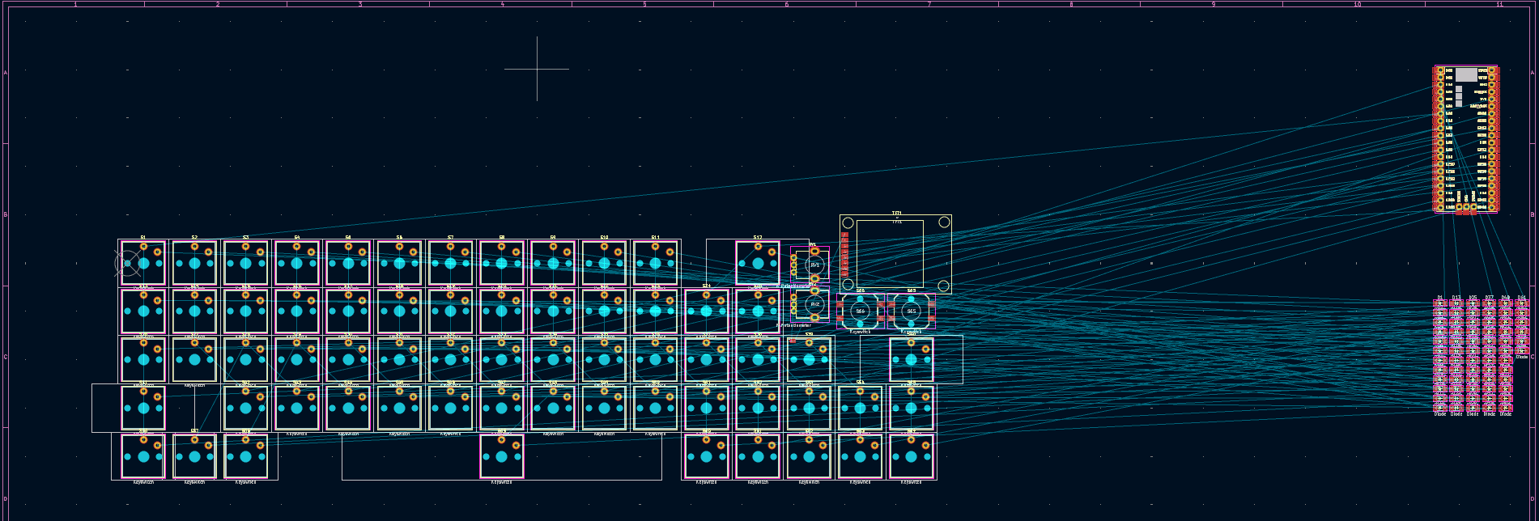Image resolution: width=1539 pixels, height=521 pixels.
Task: Select the three debug pads below microcontroller
Action: tap(1466, 208)
